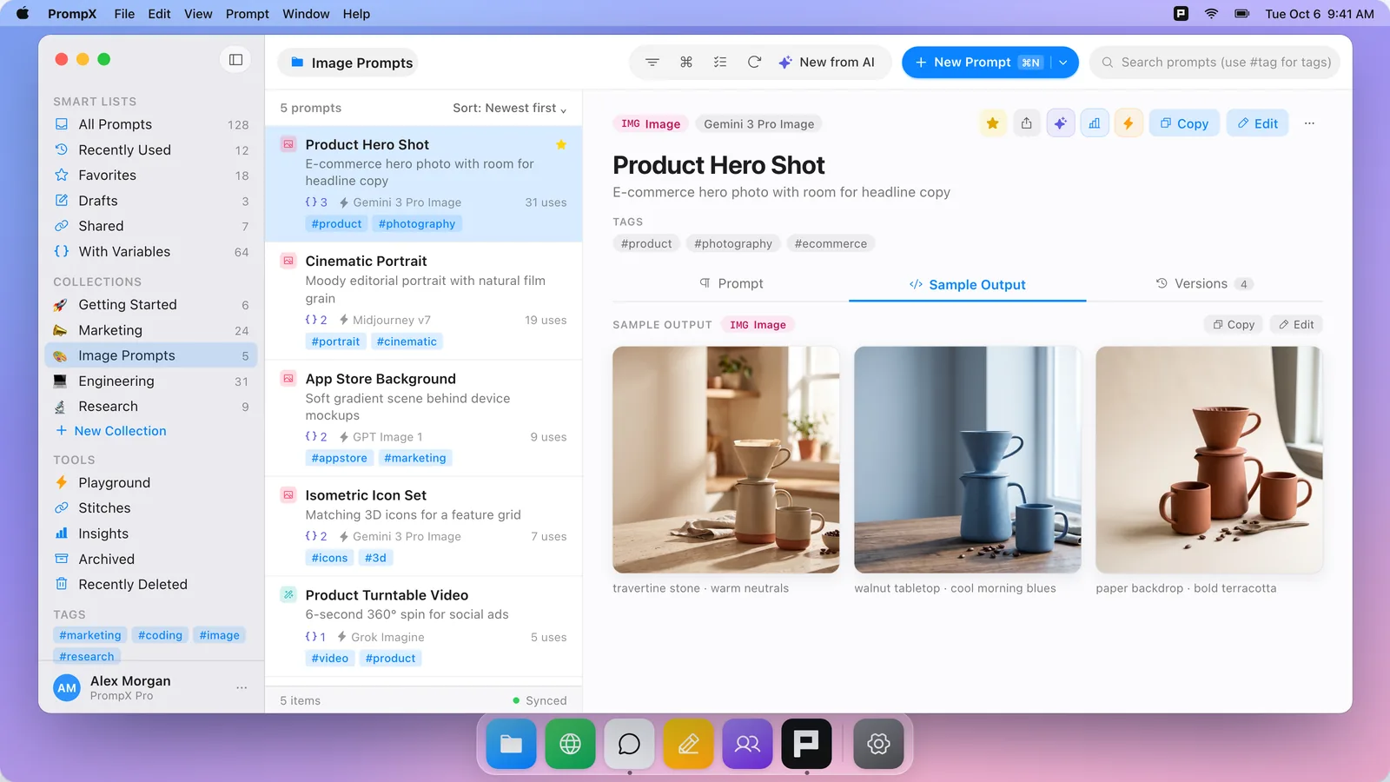The image size is (1390, 782).
Task: Open the filter options icon
Action: click(x=652, y=63)
